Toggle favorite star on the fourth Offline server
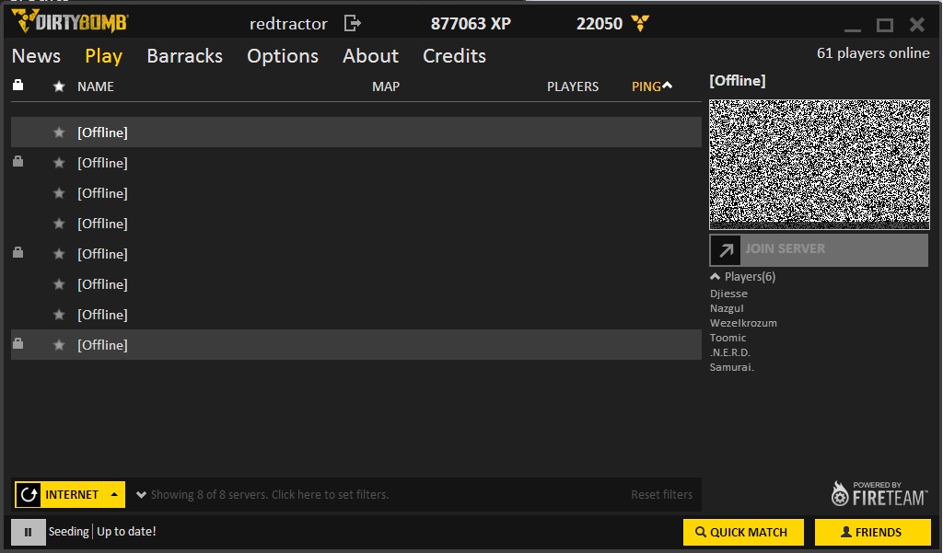The width and height of the screenshot is (943, 553). pyautogui.click(x=59, y=224)
